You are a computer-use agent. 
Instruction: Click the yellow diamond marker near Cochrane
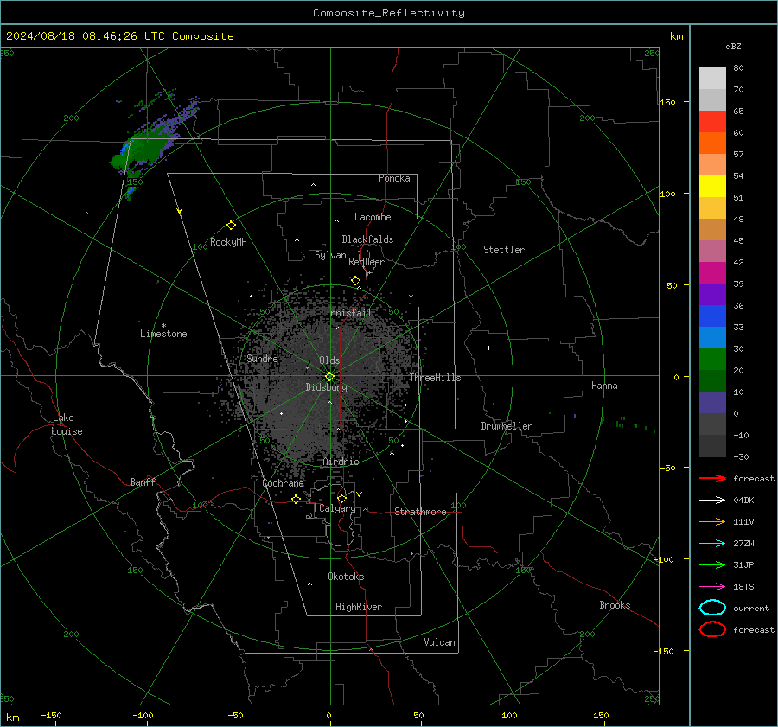tap(297, 499)
